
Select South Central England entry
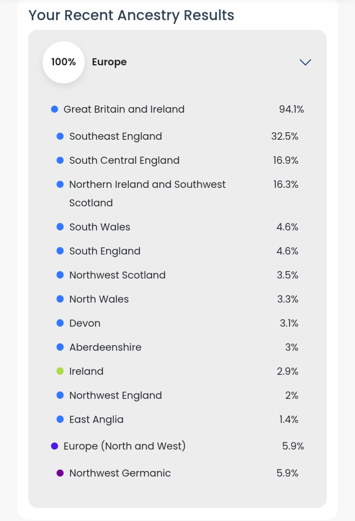pos(124,160)
